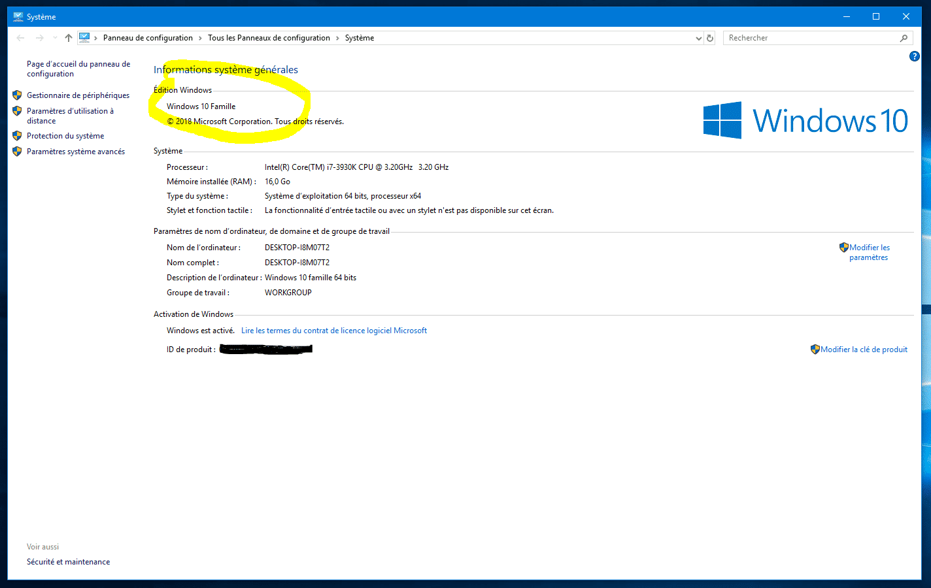Click the shield icon beside Protection du système

click(x=17, y=136)
